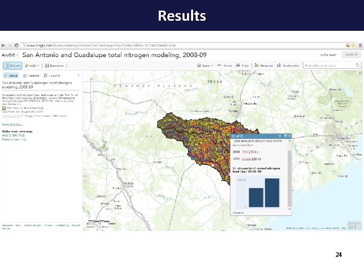
Task: Collapse the side panel with the arrow
Action: (x=78, y=75)
